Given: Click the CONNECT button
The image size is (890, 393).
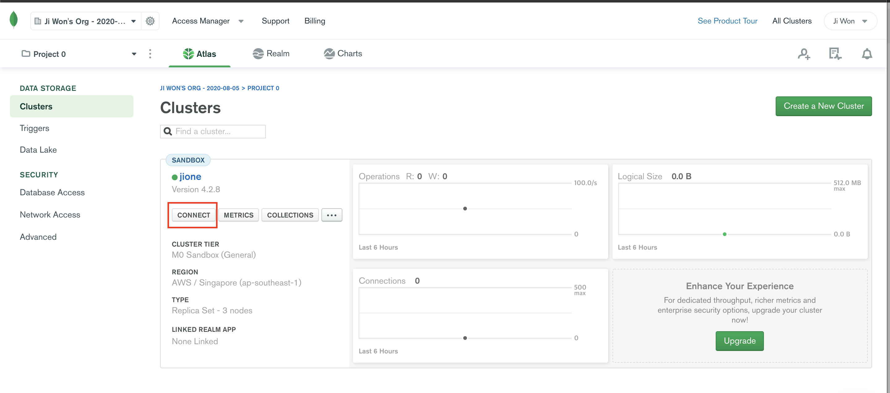Looking at the screenshot, I should pos(193,215).
